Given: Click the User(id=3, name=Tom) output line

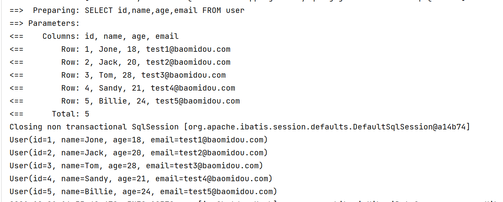Looking at the screenshot, I should click(136, 166).
